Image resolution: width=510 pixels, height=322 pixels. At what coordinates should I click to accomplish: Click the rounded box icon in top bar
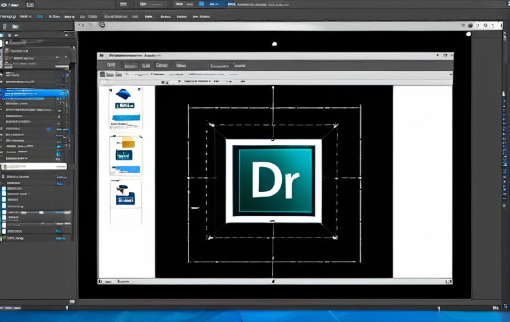[30, 5]
